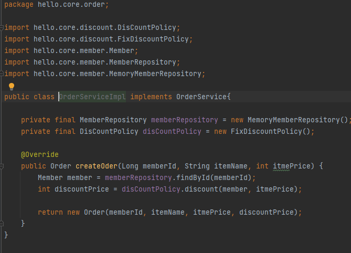This screenshot has width=351, height=253.
Task: Click new MemoryMemberRepository() constructor call
Action: point(290,120)
